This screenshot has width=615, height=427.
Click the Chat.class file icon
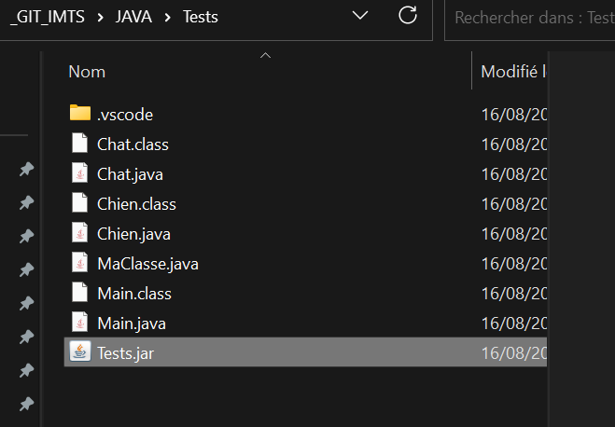tap(81, 144)
